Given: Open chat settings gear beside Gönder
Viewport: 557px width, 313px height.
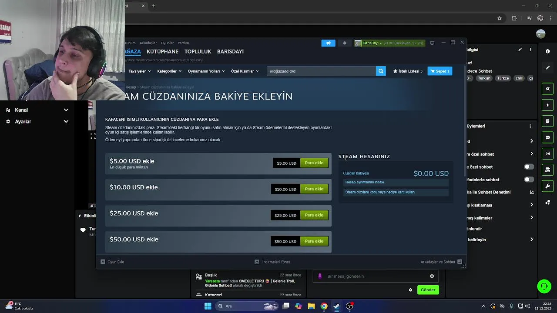Looking at the screenshot, I should point(410,290).
